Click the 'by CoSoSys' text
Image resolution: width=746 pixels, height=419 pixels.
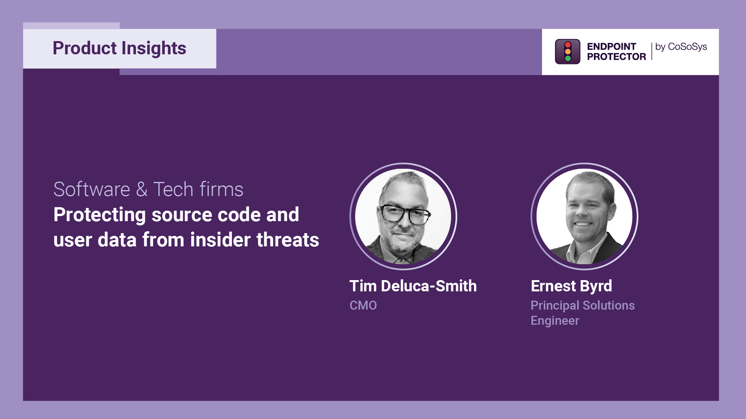pyautogui.click(x=681, y=47)
